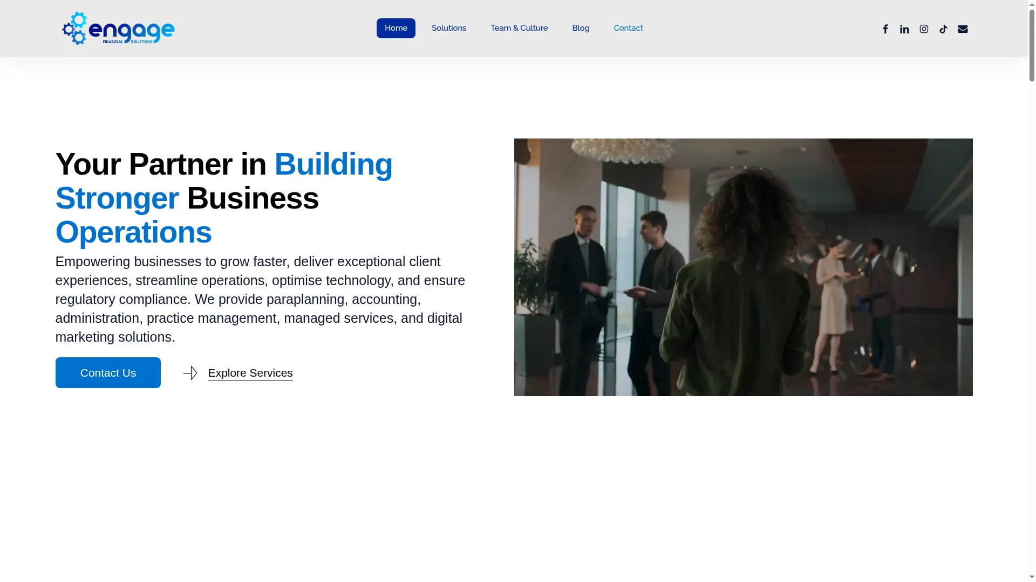
Task: Open the Contact nav link
Action: pyautogui.click(x=628, y=28)
